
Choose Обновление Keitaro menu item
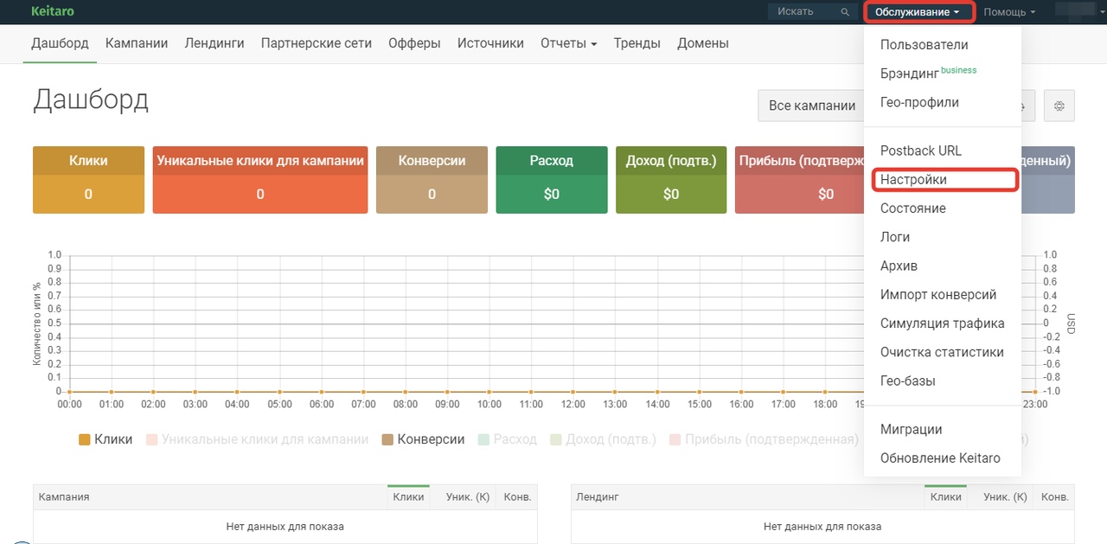pyautogui.click(x=943, y=458)
